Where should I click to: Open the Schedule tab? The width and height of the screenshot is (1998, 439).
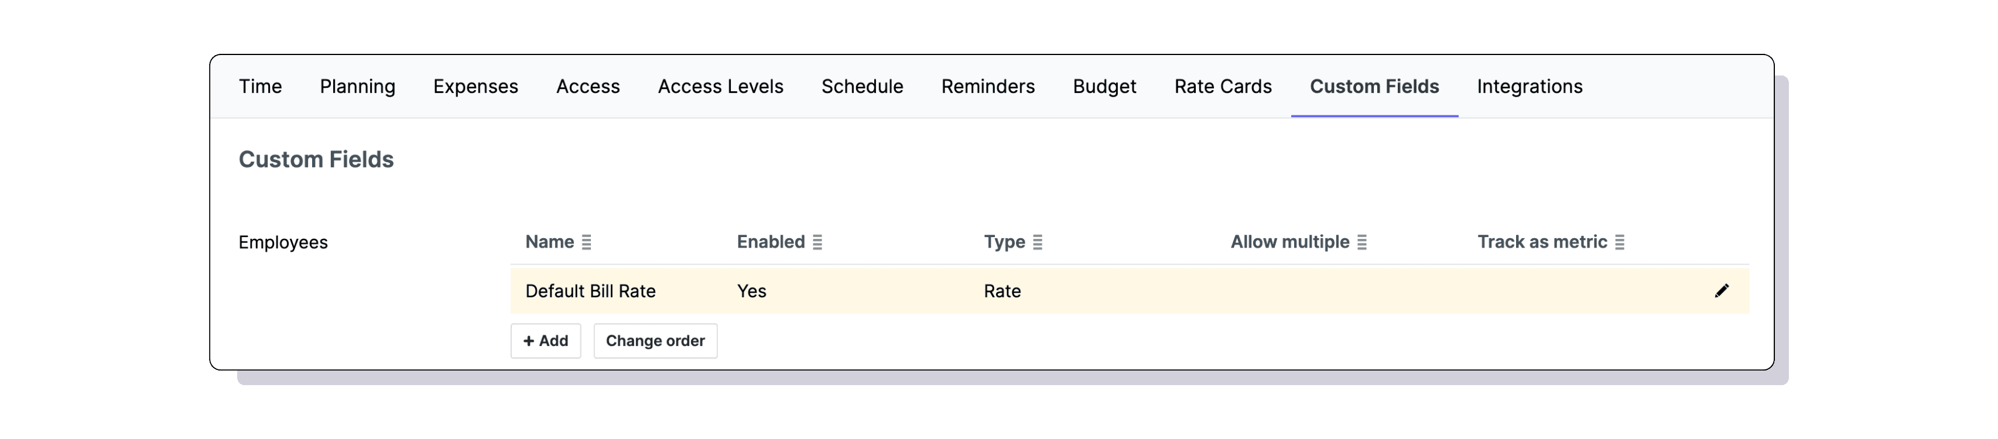point(862,87)
